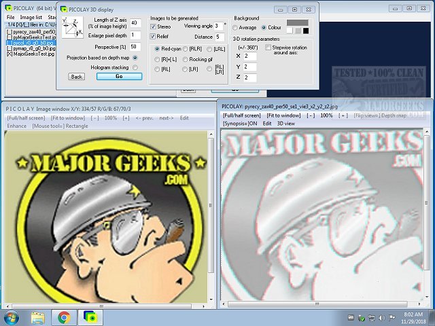
Task: Click Enhance in left image window
Action: pos(17,126)
